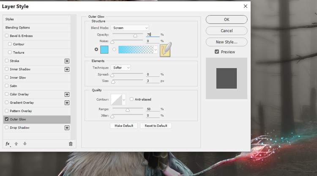This screenshot has height=176, width=317.
Task: Select Inner Shadow effect label
Action: pos(20,69)
